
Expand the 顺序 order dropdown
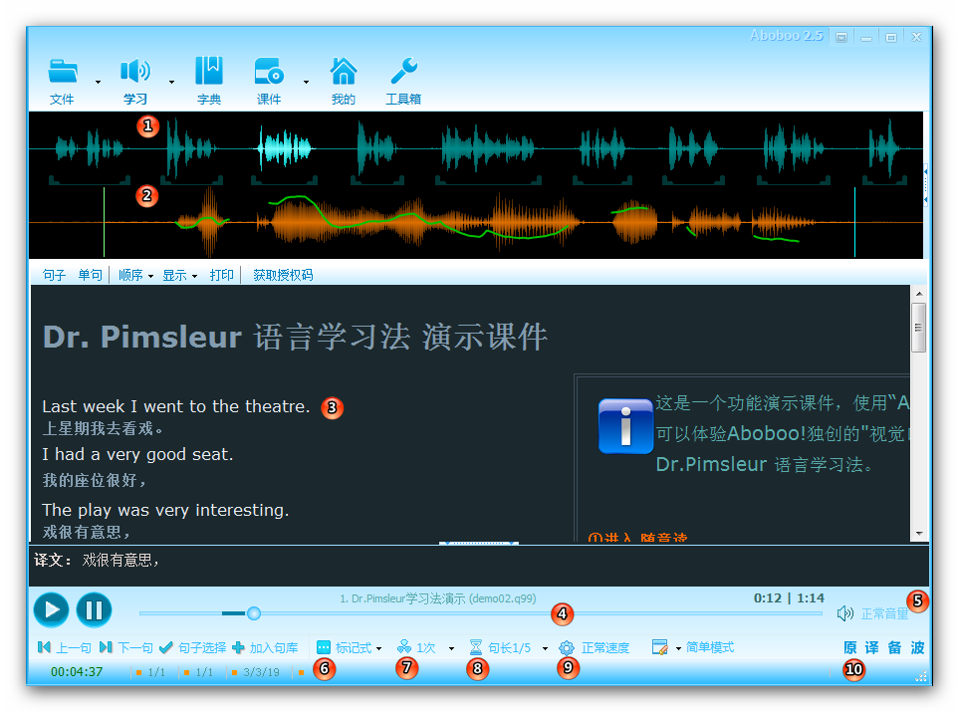(134, 275)
